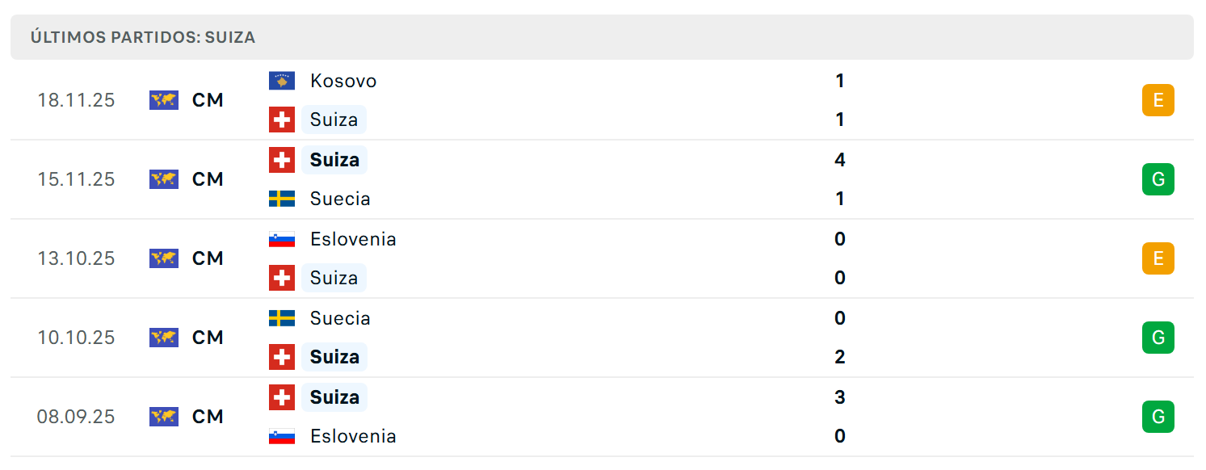Click the 4 score of Suiza vs Suecia

(840, 160)
